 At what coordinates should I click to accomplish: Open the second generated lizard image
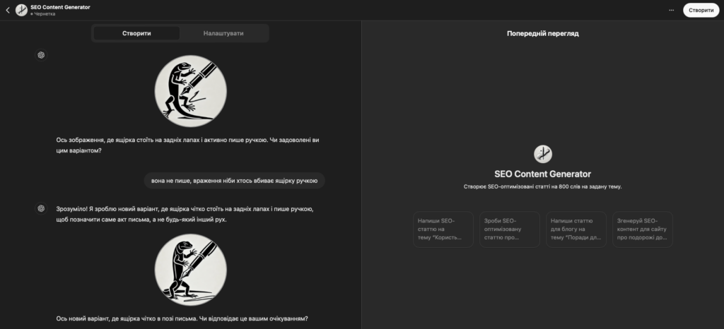point(191,269)
